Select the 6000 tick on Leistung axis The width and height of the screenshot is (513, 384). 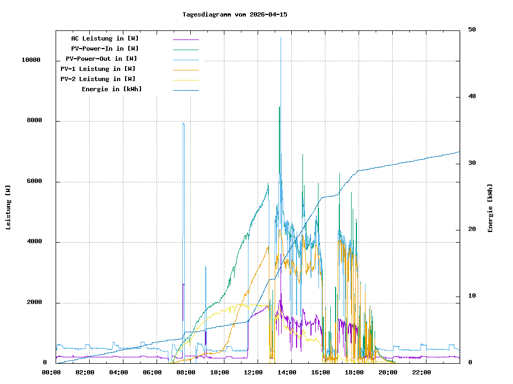(35, 181)
